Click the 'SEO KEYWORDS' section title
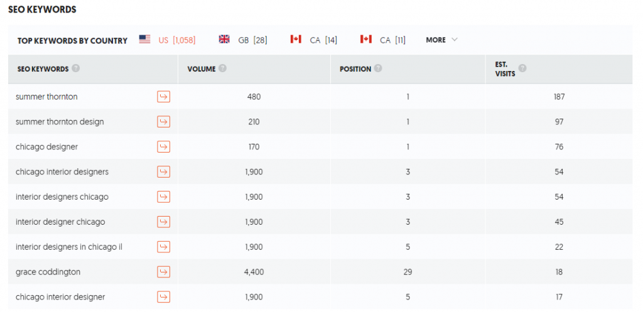 42,10
